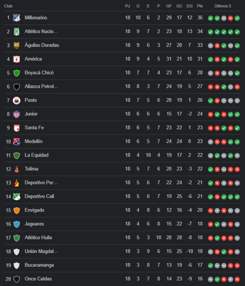Click the Medellín club crest icon

[x=17, y=142]
